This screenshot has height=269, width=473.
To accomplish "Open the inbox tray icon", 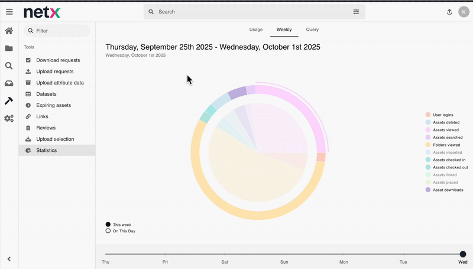I will (9, 83).
